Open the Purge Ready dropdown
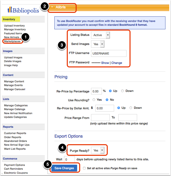 (x=98, y=150)
